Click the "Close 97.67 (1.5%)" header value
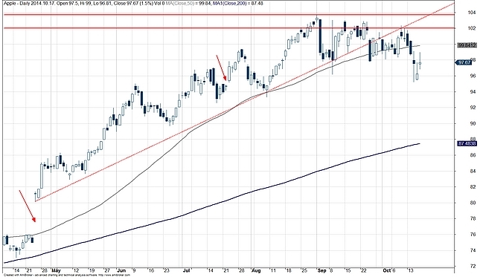Viewport: 480px width, 277px height. click(132, 3)
